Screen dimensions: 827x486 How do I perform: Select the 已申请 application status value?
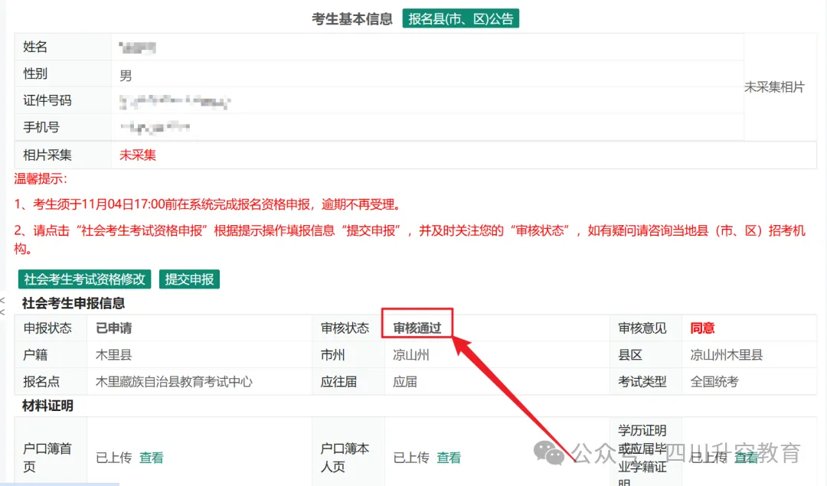pos(113,328)
